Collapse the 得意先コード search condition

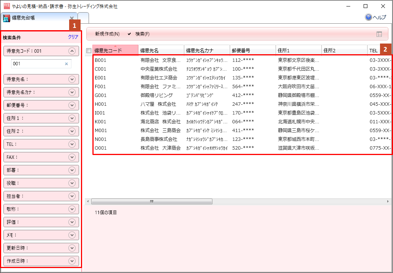[72, 51]
